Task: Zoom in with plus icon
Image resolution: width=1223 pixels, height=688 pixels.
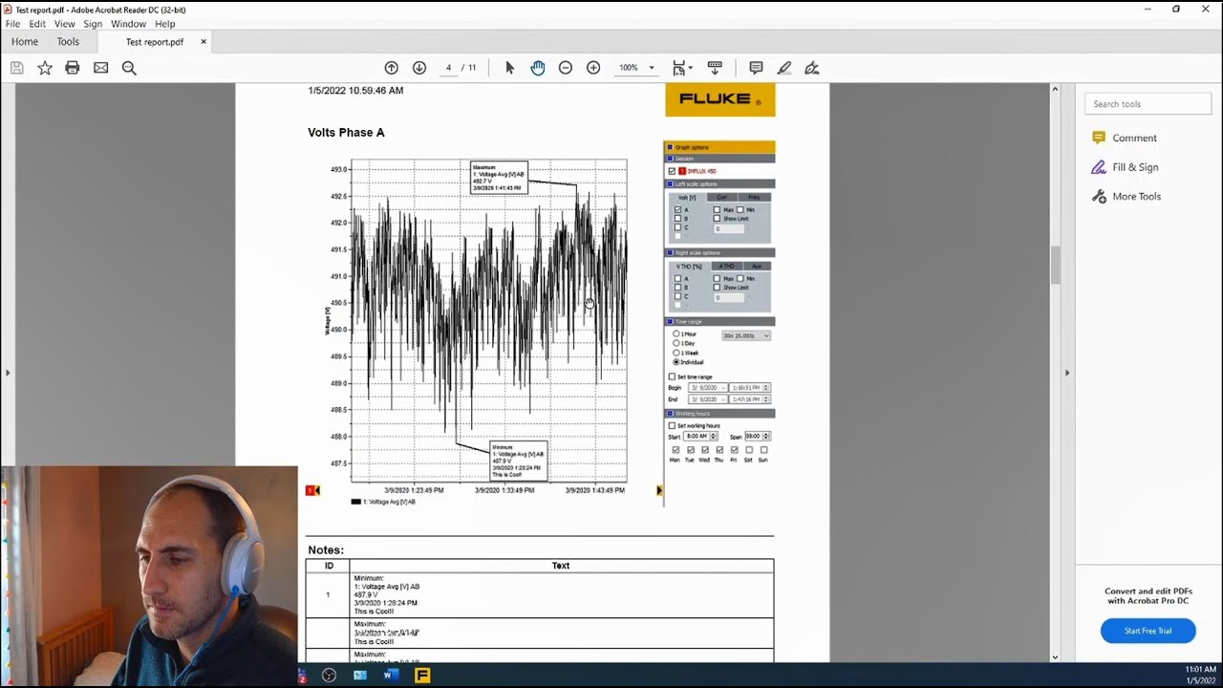Action: point(593,68)
